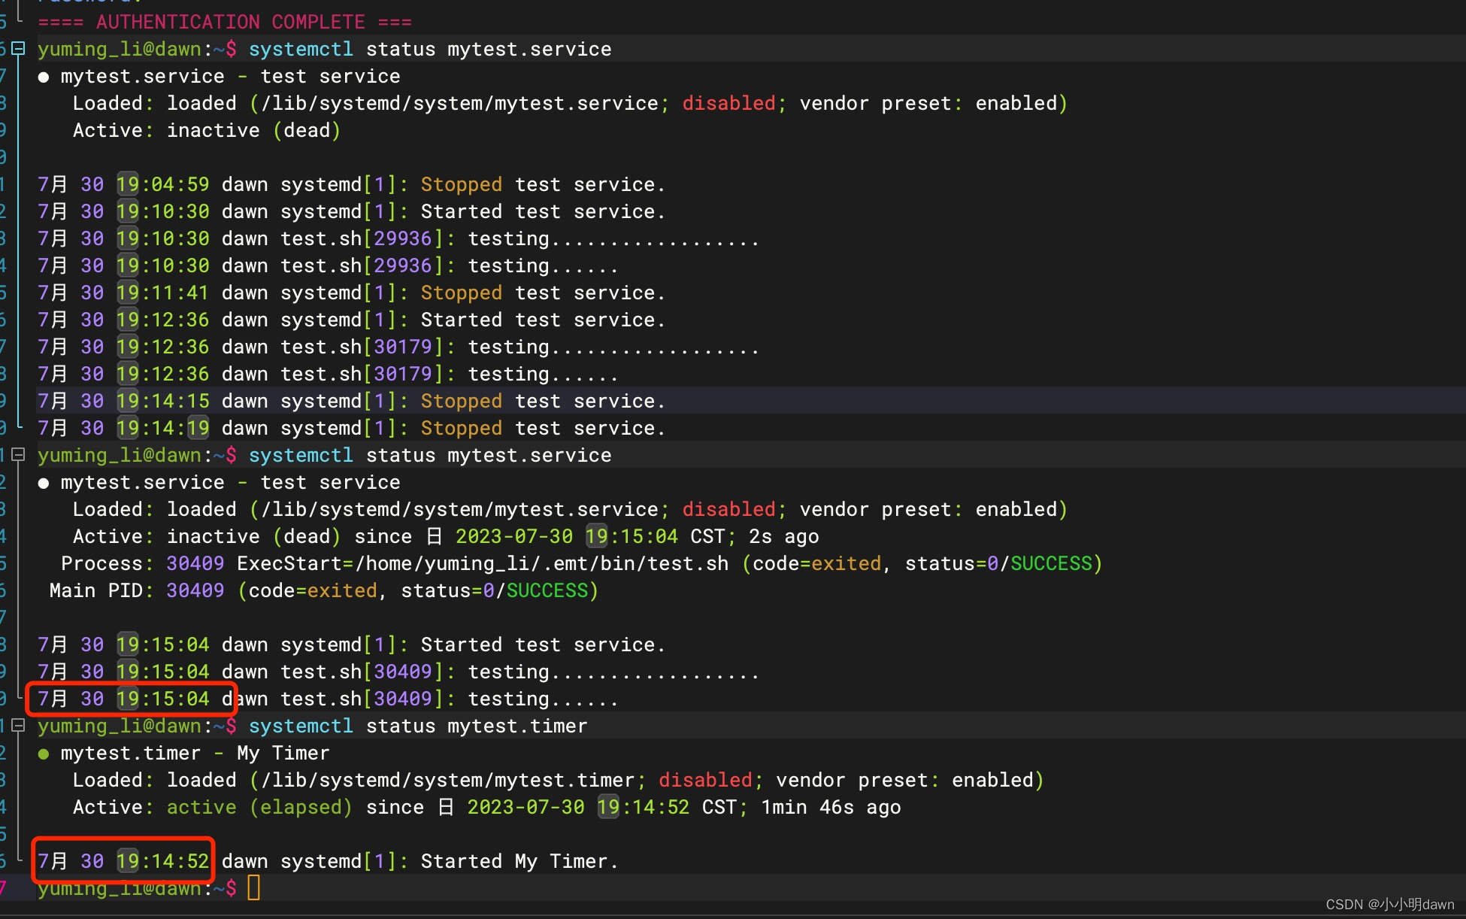1466x919 pixels.
Task: Select the green status dot before mytest.timer
Action: pos(44,754)
